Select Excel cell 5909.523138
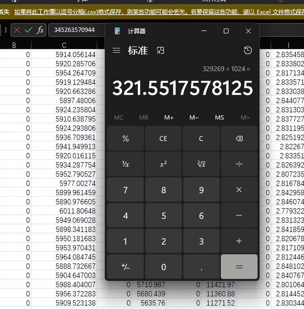 tap(64, 303)
